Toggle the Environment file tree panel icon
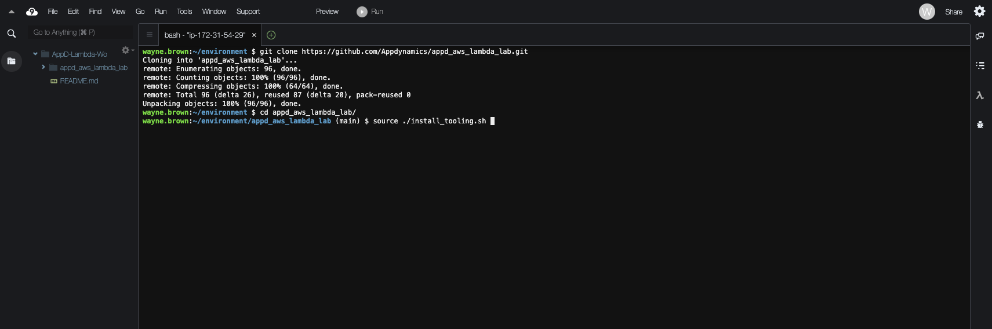This screenshot has width=992, height=329. tap(11, 61)
